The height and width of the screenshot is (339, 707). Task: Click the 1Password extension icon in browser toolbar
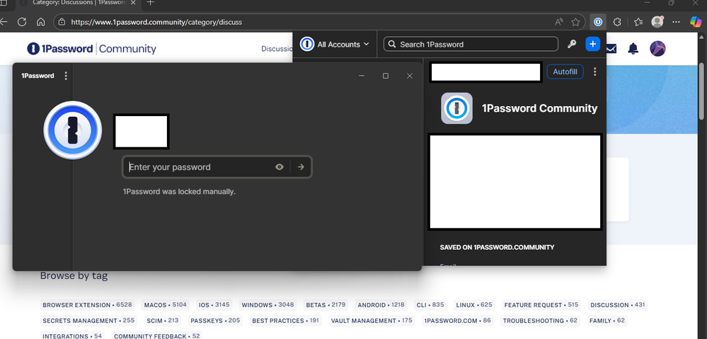coord(598,22)
